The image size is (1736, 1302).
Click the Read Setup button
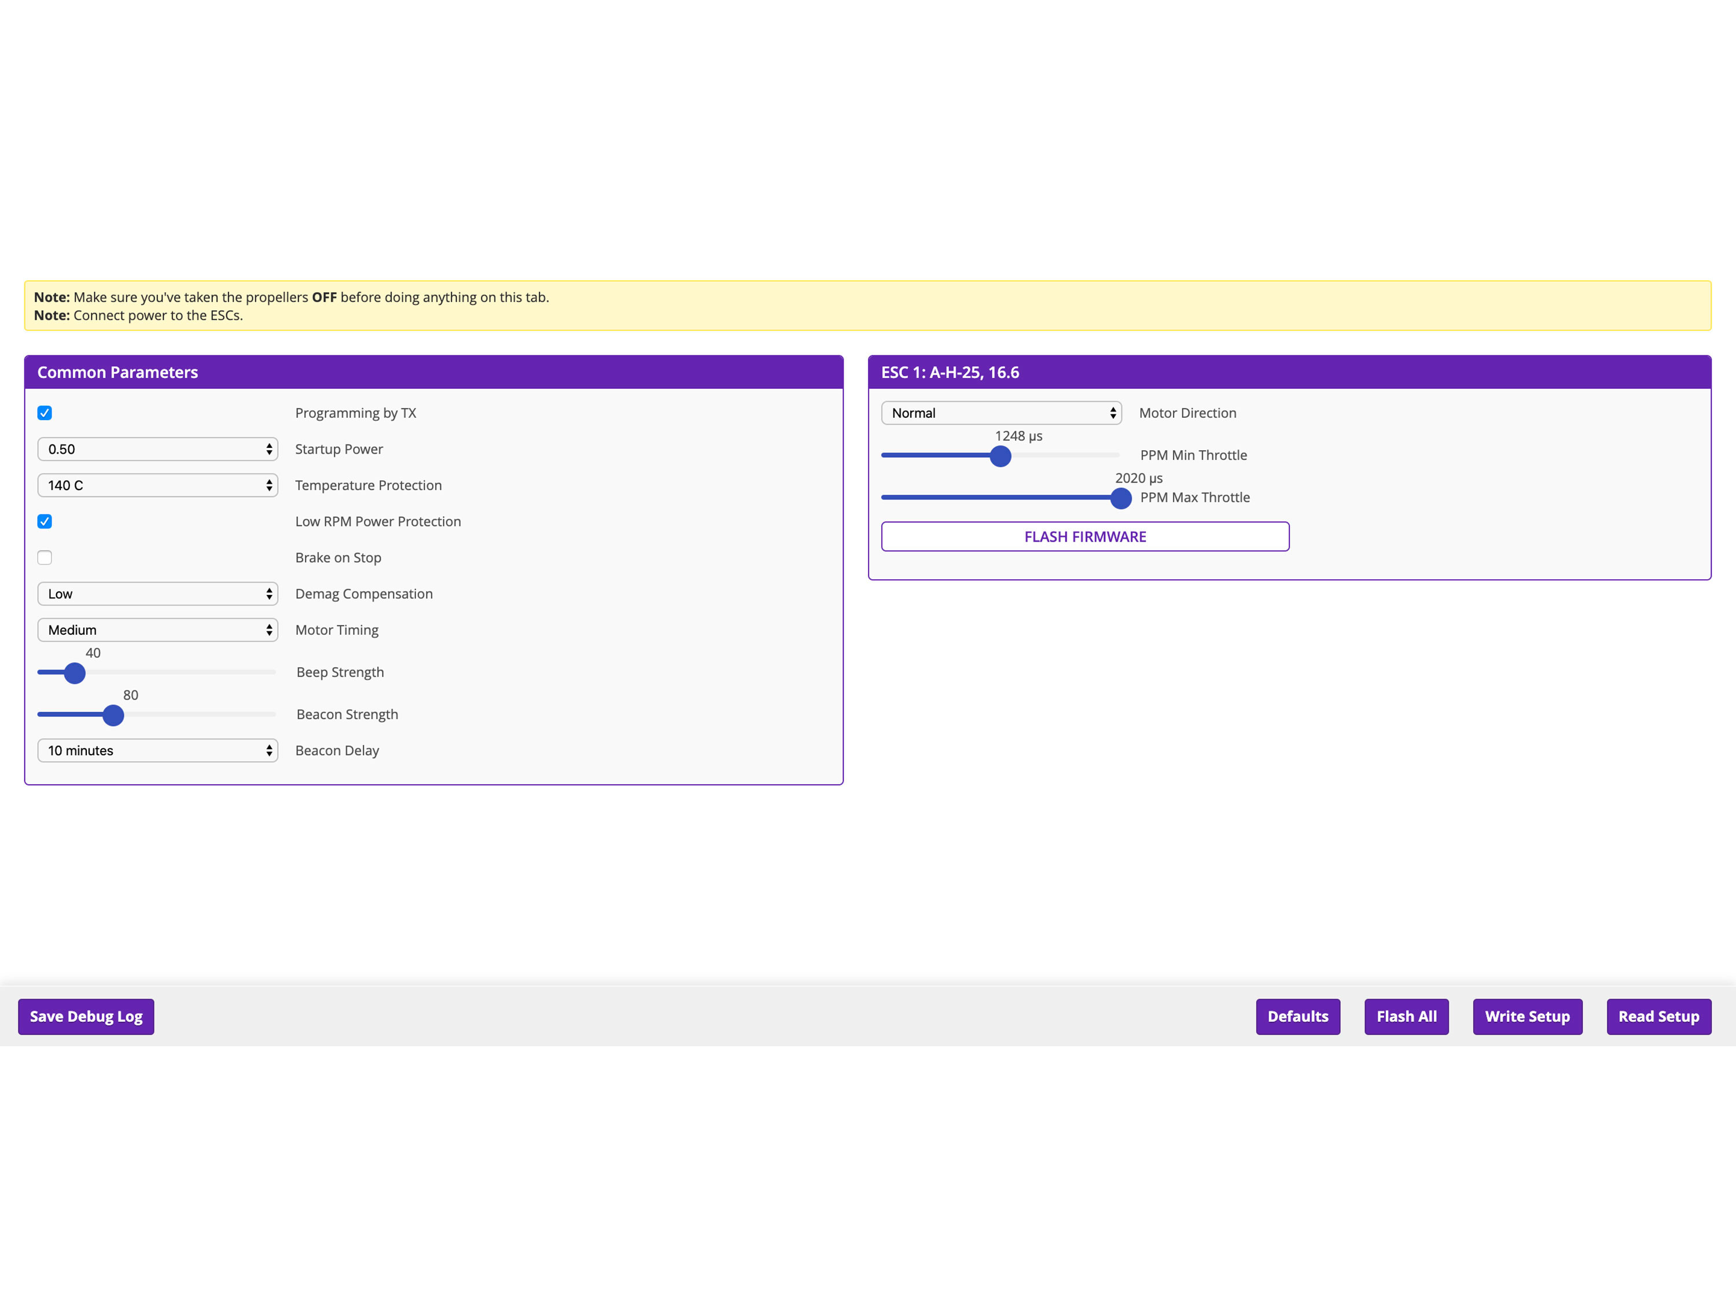click(1657, 1016)
